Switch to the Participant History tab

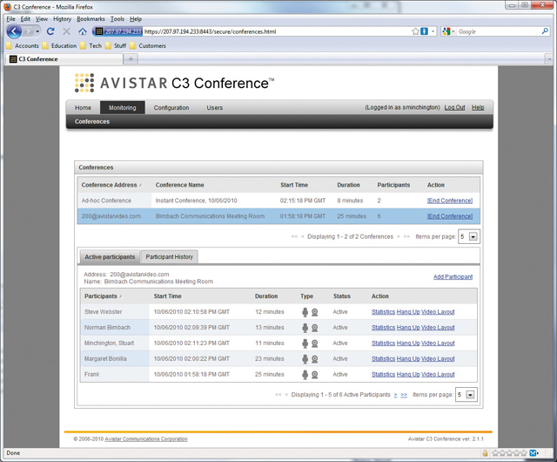coord(169,257)
